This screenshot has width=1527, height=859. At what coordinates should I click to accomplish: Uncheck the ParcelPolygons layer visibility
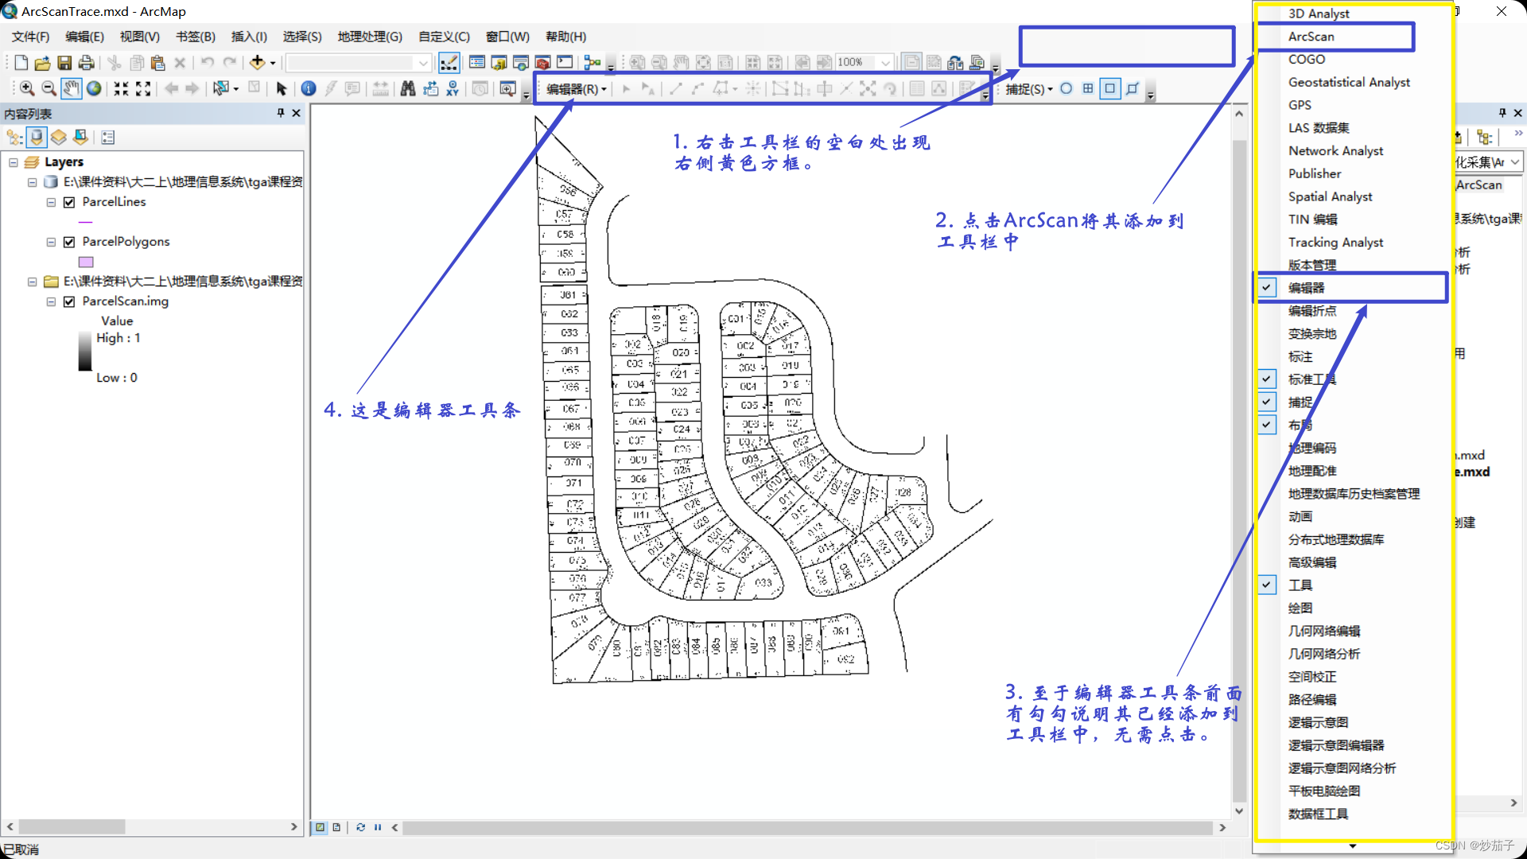[69, 242]
